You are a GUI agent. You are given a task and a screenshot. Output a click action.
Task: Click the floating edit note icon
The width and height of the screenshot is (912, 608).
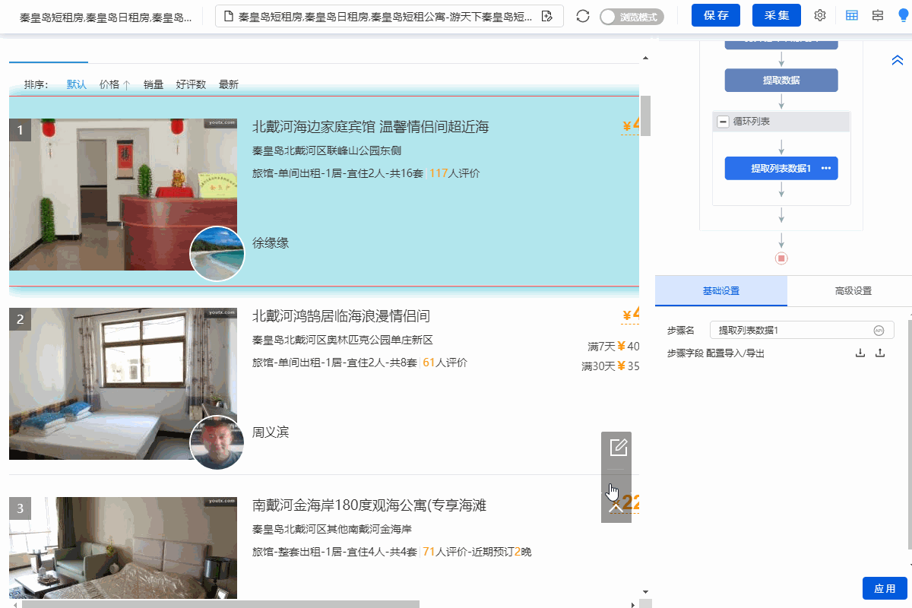click(618, 447)
